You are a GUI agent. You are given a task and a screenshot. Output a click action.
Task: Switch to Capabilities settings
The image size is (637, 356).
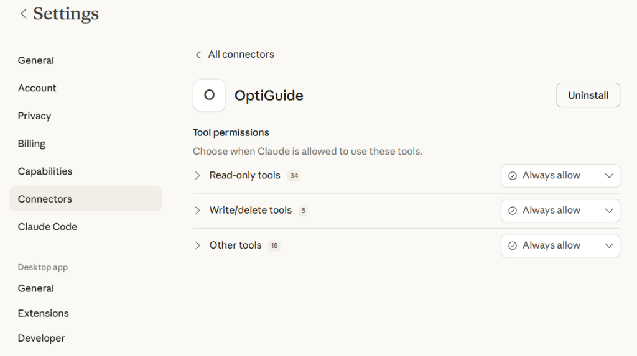tap(45, 171)
